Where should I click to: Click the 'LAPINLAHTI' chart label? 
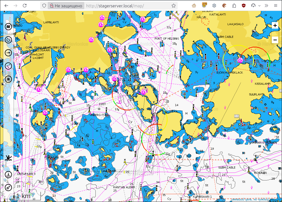pos(51,22)
